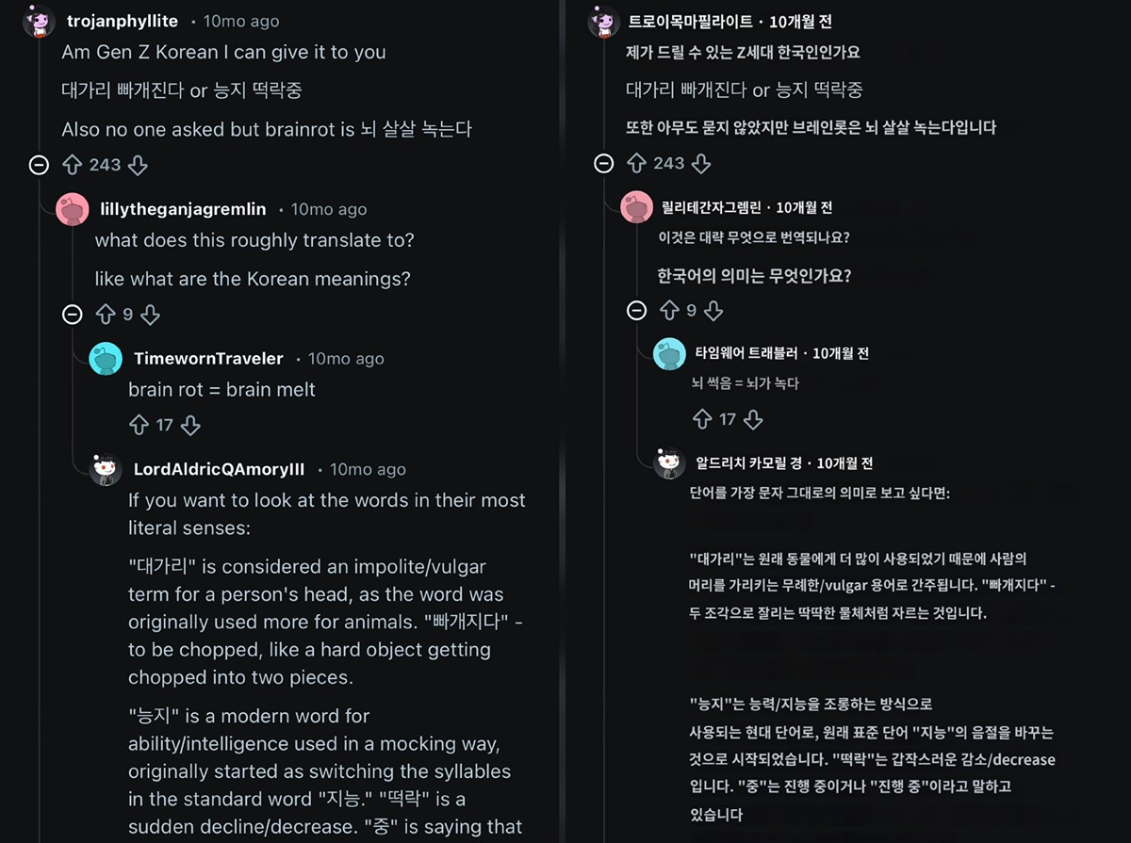Open lillytheganjagremlin's profile link
The width and height of the screenshot is (1131, 843).
tap(183, 208)
